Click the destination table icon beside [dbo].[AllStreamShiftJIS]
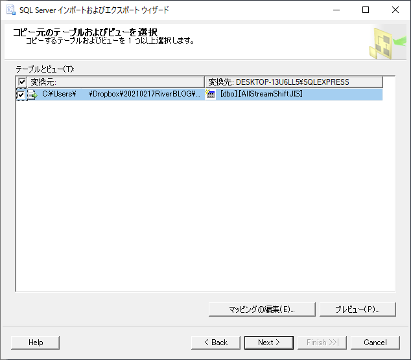411x360 pixels. coord(211,95)
